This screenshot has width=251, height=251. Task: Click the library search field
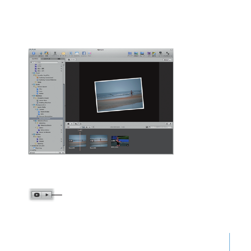coord(44,62)
